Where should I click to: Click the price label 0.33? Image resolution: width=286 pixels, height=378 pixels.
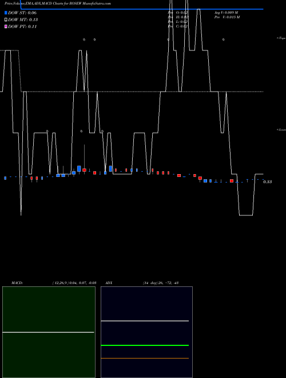[x=268, y=182]
